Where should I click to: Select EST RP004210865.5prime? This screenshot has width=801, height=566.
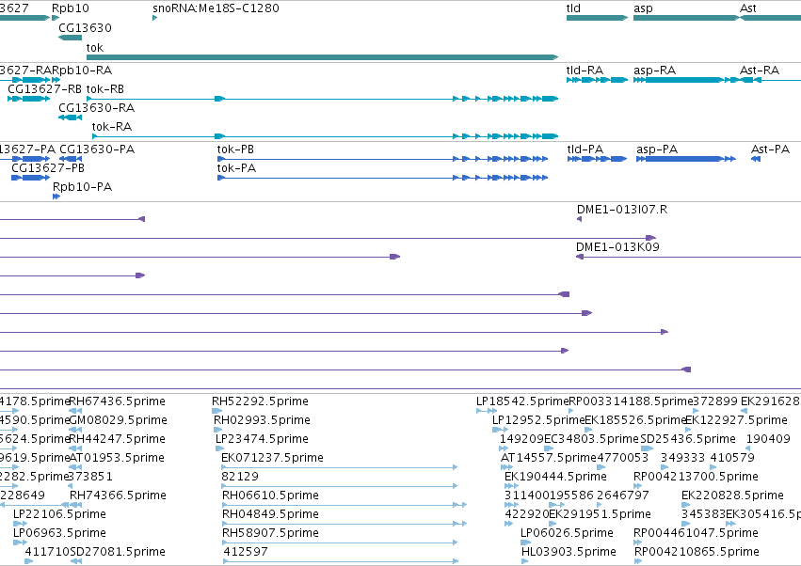697,552
